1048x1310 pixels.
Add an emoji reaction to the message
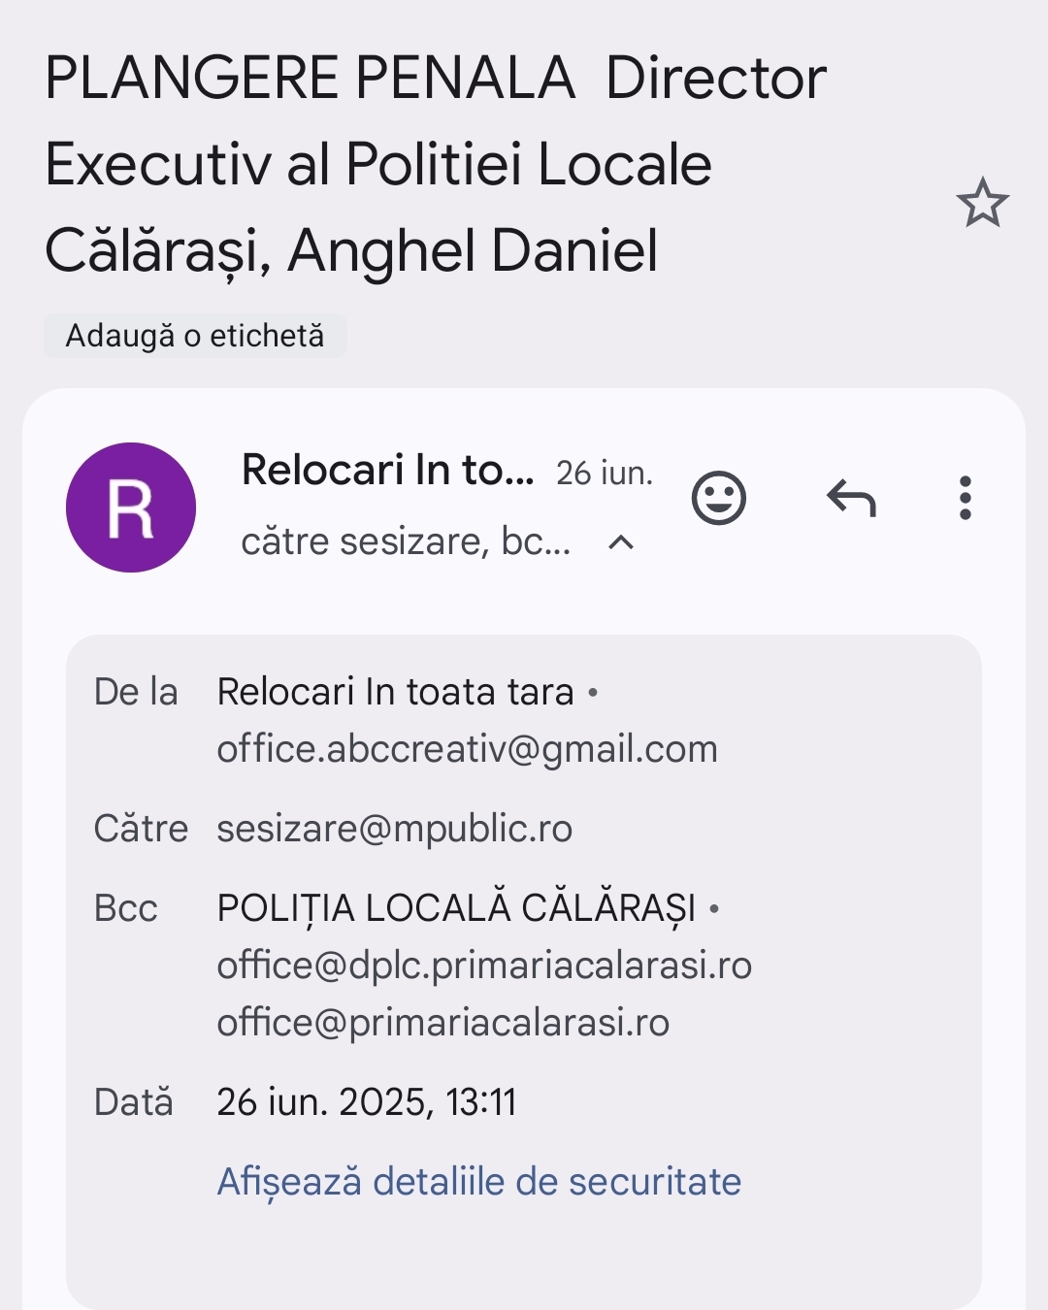pos(718,499)
